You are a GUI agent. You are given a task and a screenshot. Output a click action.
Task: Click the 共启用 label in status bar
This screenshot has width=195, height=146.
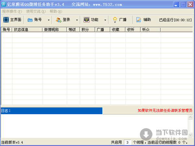coord(116,142)
